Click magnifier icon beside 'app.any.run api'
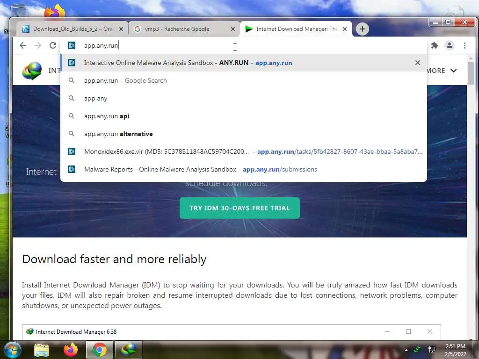The width and height of the screenshot is (479, 359). tap(71, 116)
